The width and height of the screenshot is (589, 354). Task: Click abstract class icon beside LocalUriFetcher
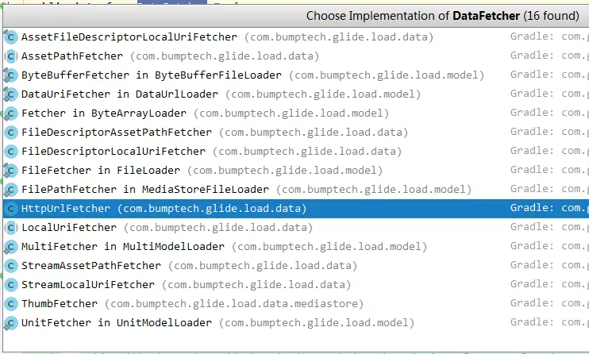click(x=10, y=227)
